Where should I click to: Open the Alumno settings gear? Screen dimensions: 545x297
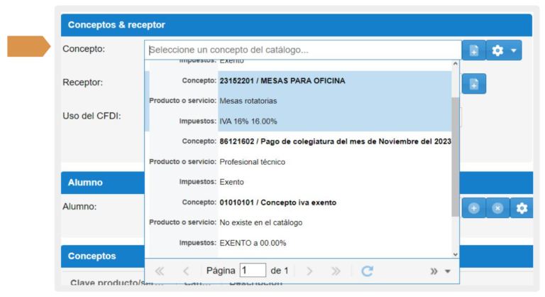click(x=522, y=207)
